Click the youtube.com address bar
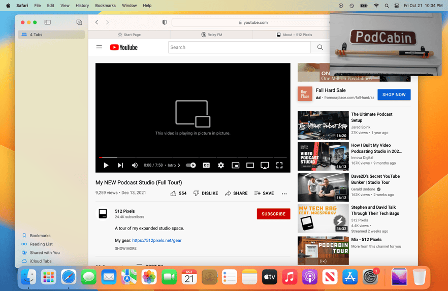 point(253,22)
